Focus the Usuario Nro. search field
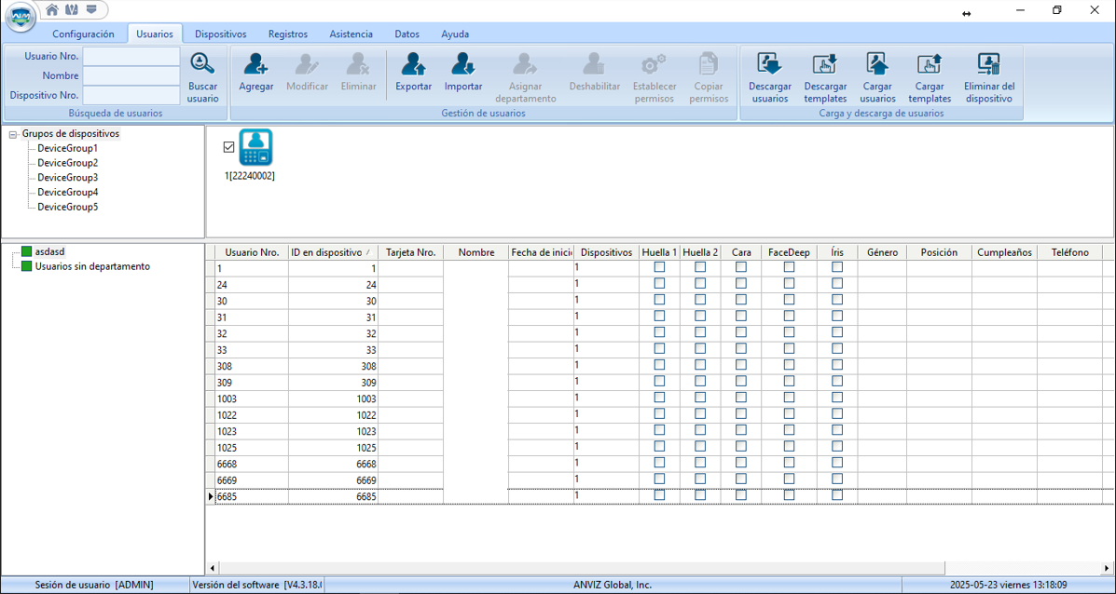This screenshot has height=594, width=1116. pyautogui.click(x=131, y=56)
